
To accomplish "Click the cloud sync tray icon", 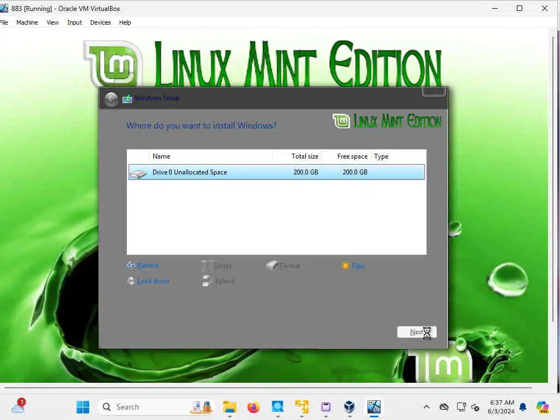I will pos(444,407).
